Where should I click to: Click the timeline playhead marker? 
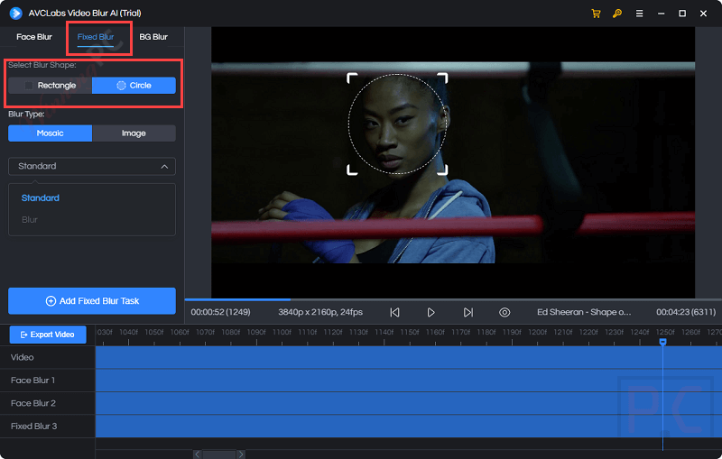click(x=663, y=342)
